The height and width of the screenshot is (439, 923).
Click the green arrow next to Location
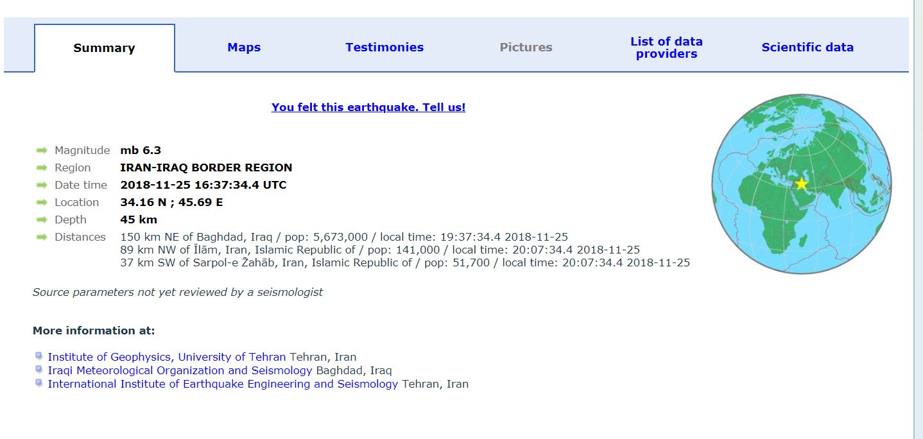42,202
